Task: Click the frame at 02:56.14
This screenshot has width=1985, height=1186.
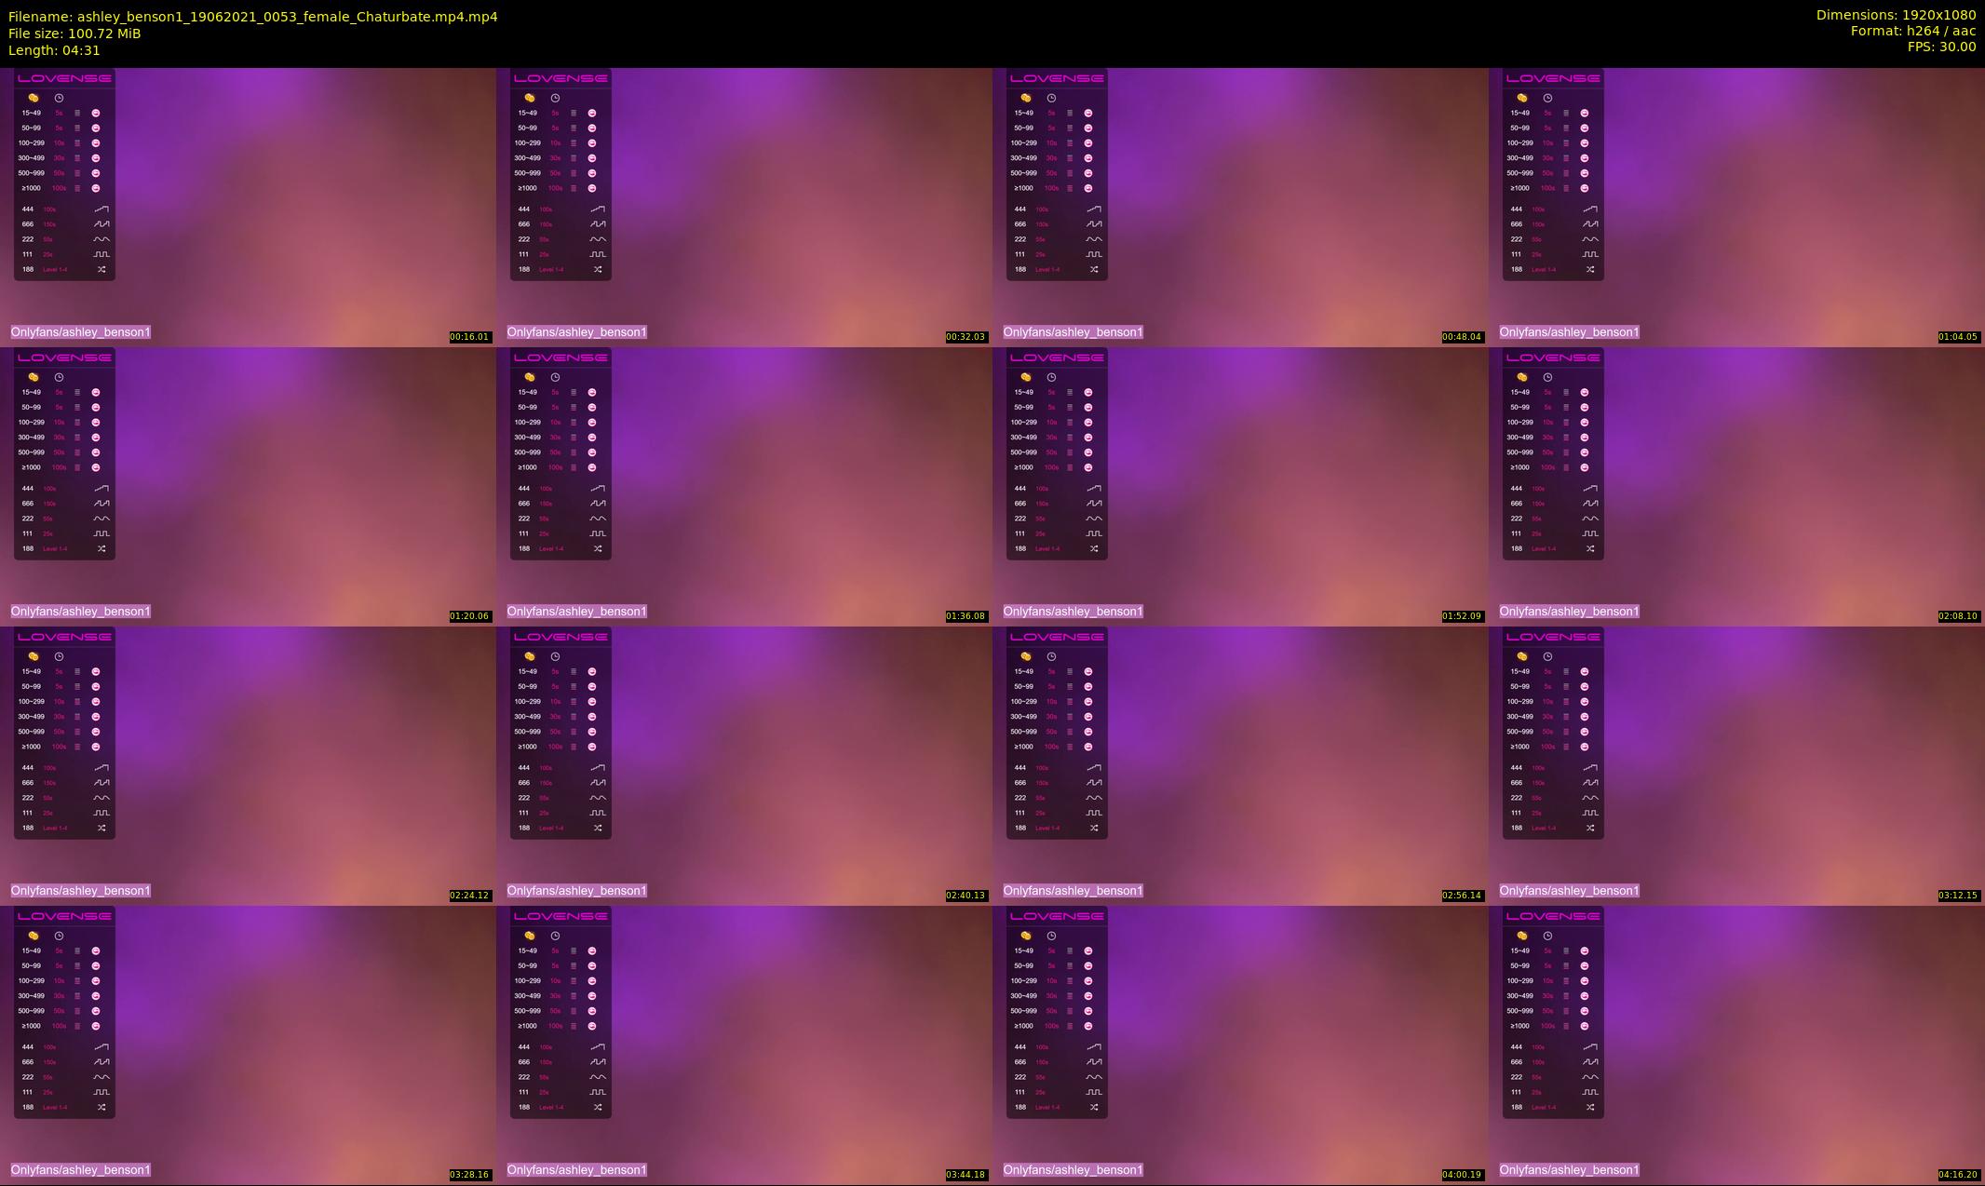Action: (1240, 765)
